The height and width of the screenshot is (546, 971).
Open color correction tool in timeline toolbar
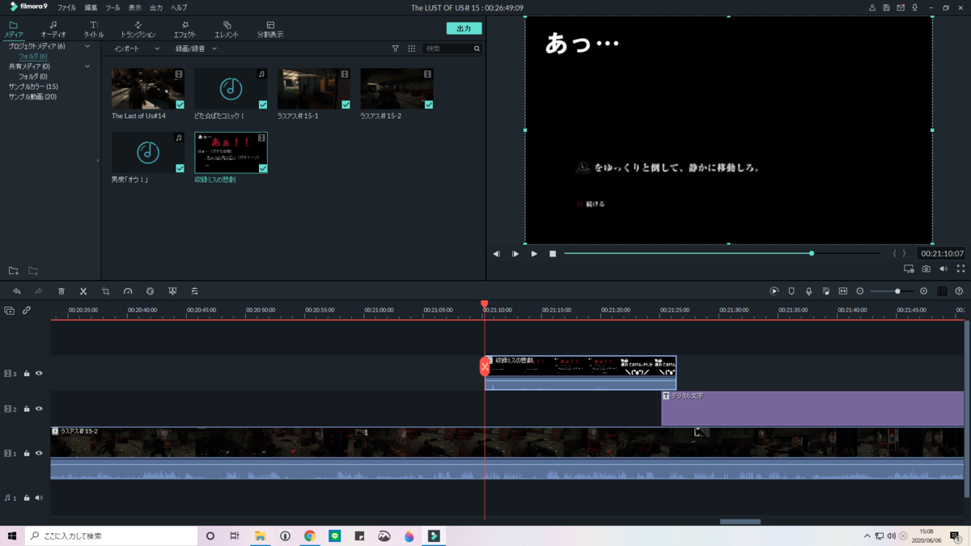coord(150,291)
